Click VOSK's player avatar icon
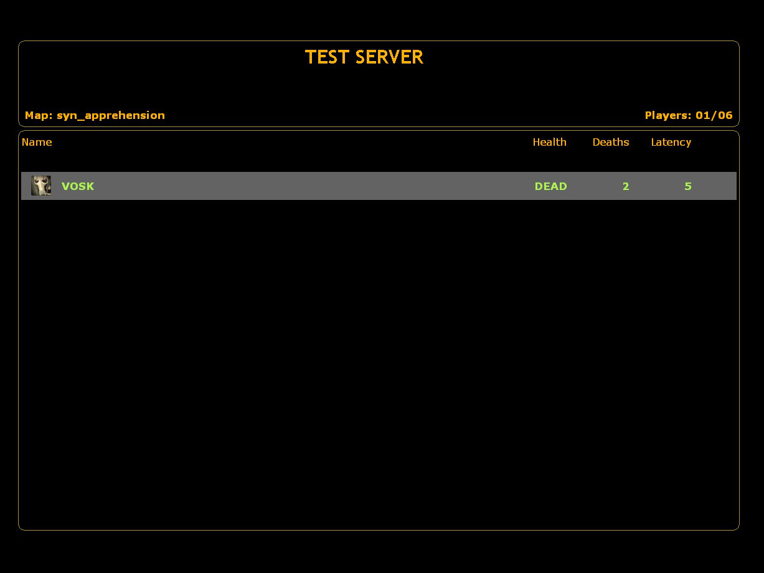This screenshot has width=764, height=573. pyautogui.click(x=41, y=186)
